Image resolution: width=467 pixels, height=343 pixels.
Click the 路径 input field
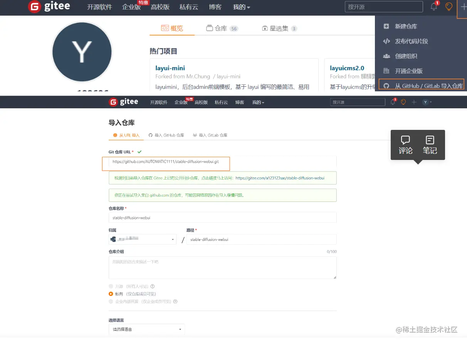pyautogui.click(x=261, y=239)
